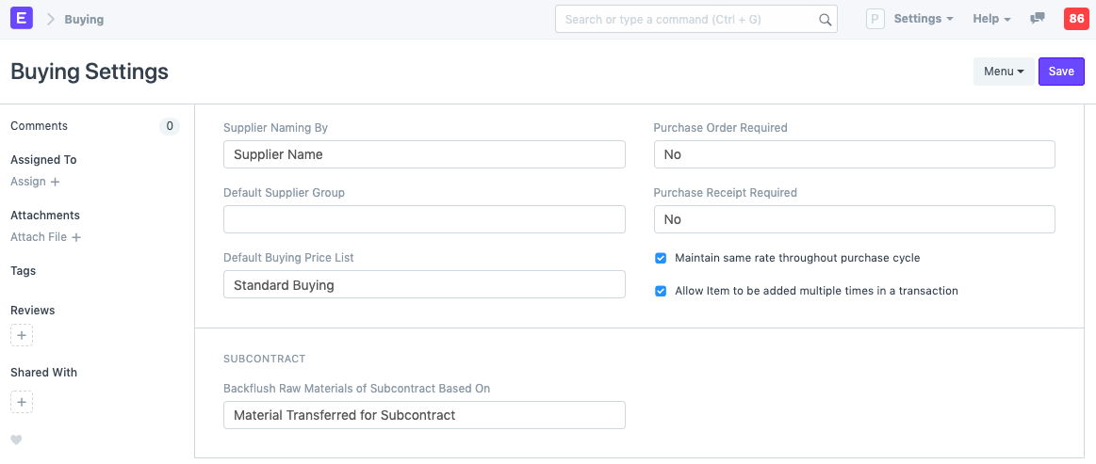Click the ERPNext home logo icon
The width and height of the screenshot is (1096, 464).
pyautogui.click(x=21, y=19)
